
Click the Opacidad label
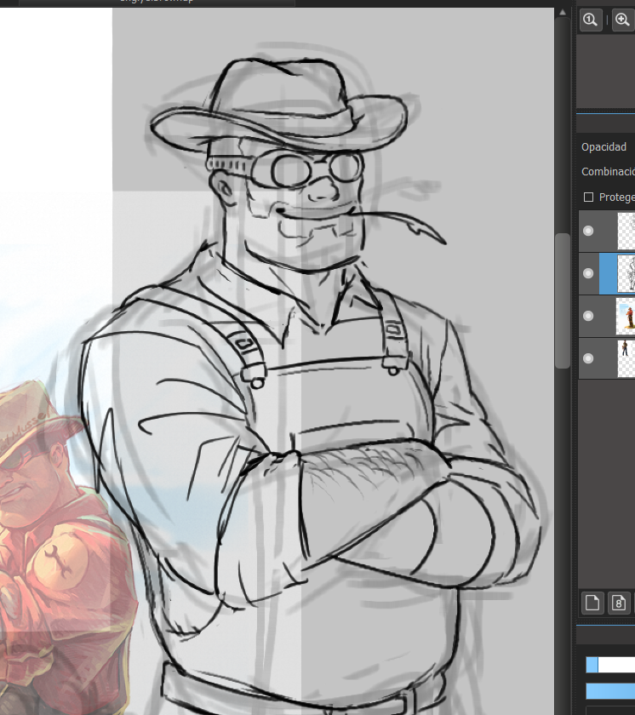604,147
